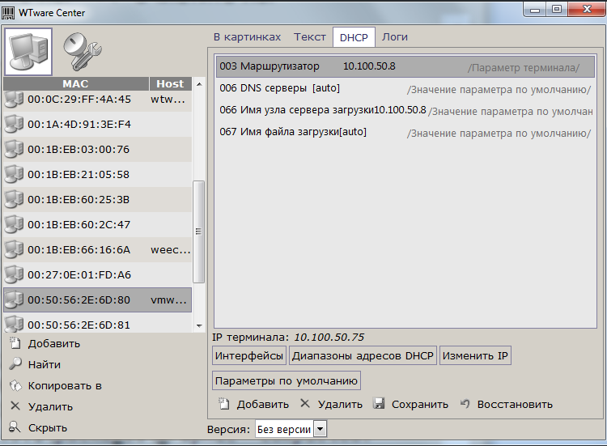
Task: Click the Копировать в icon
Action: pos(15,385)
